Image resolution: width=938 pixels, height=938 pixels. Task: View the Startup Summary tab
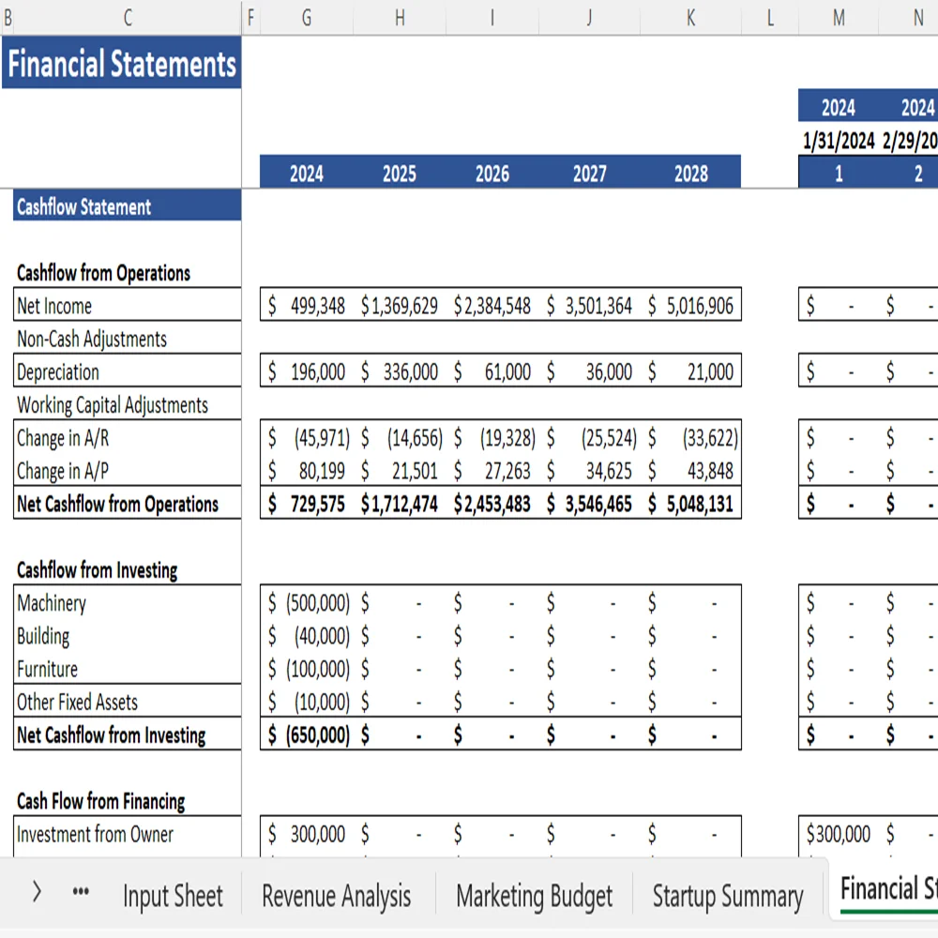point(727,896)
